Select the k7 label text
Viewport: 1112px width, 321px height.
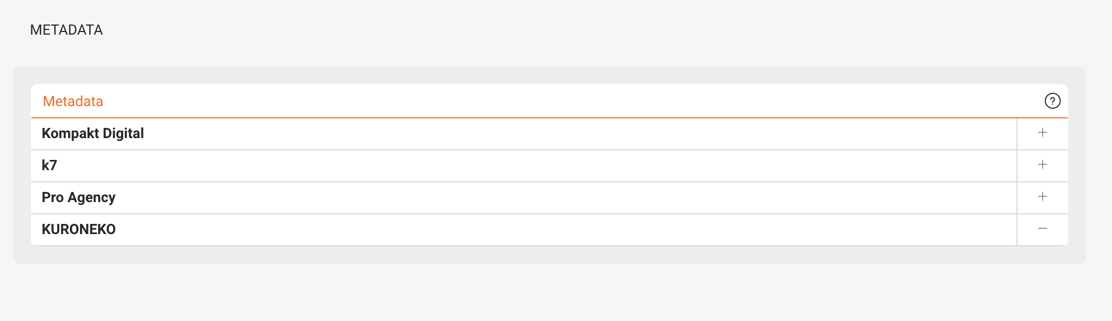49,165
